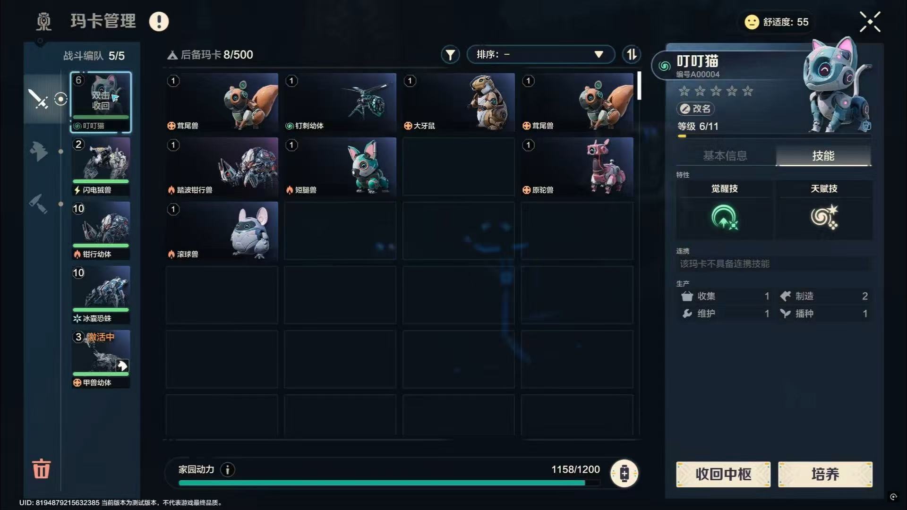
Task: Toggle sort order arrows icon
Action: pyautogui.click(x=631, y=55)
